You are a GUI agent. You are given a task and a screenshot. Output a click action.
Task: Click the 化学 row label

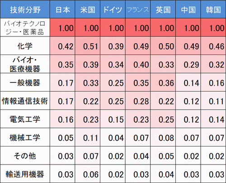(x=25, y=46)
